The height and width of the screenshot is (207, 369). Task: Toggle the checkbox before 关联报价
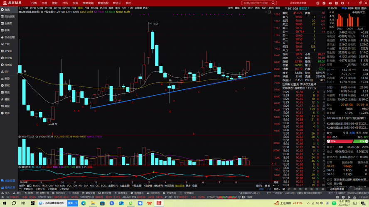[20, 189]
